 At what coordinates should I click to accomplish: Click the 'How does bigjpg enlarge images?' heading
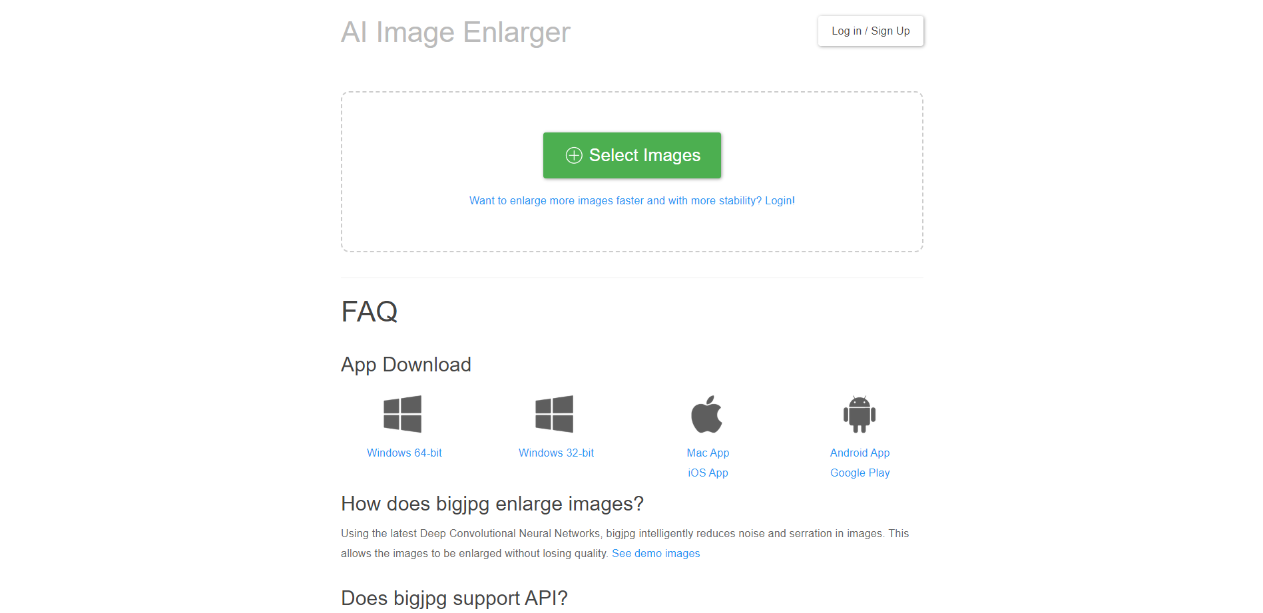492,504
